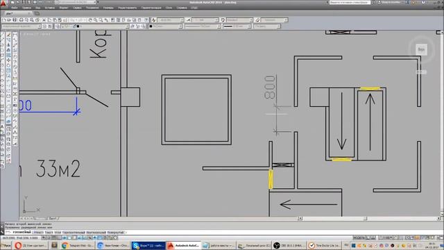444x250 pixels.
Task: Select the Move tool in Modify toolbar
Action: (8, 60)
